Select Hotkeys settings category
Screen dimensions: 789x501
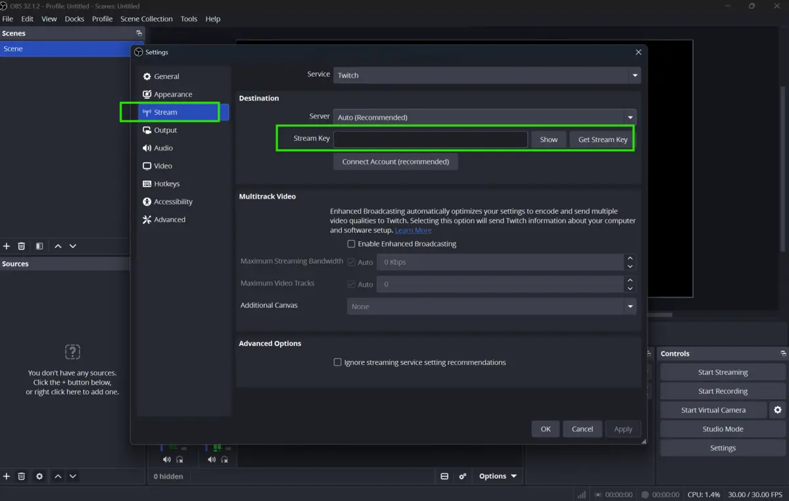[x=184, y=183]
